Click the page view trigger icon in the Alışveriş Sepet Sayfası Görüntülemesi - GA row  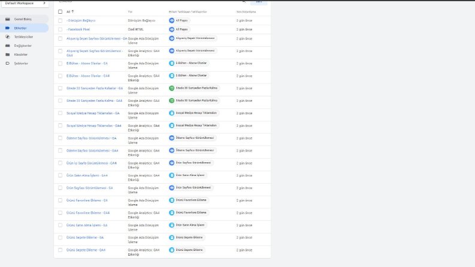point(171,38)
